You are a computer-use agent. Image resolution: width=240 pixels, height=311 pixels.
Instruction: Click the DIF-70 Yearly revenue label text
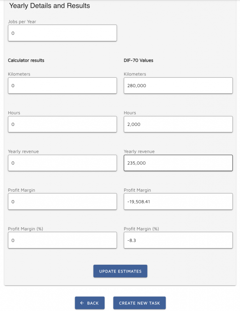coord(139,152)
